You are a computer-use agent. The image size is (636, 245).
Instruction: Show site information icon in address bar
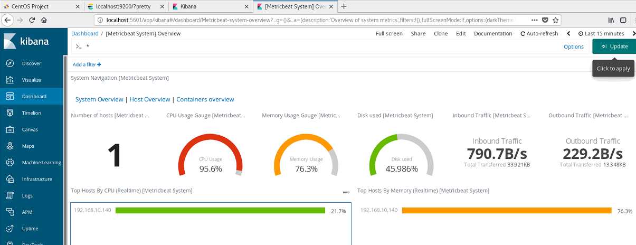(x=100, y=20)
